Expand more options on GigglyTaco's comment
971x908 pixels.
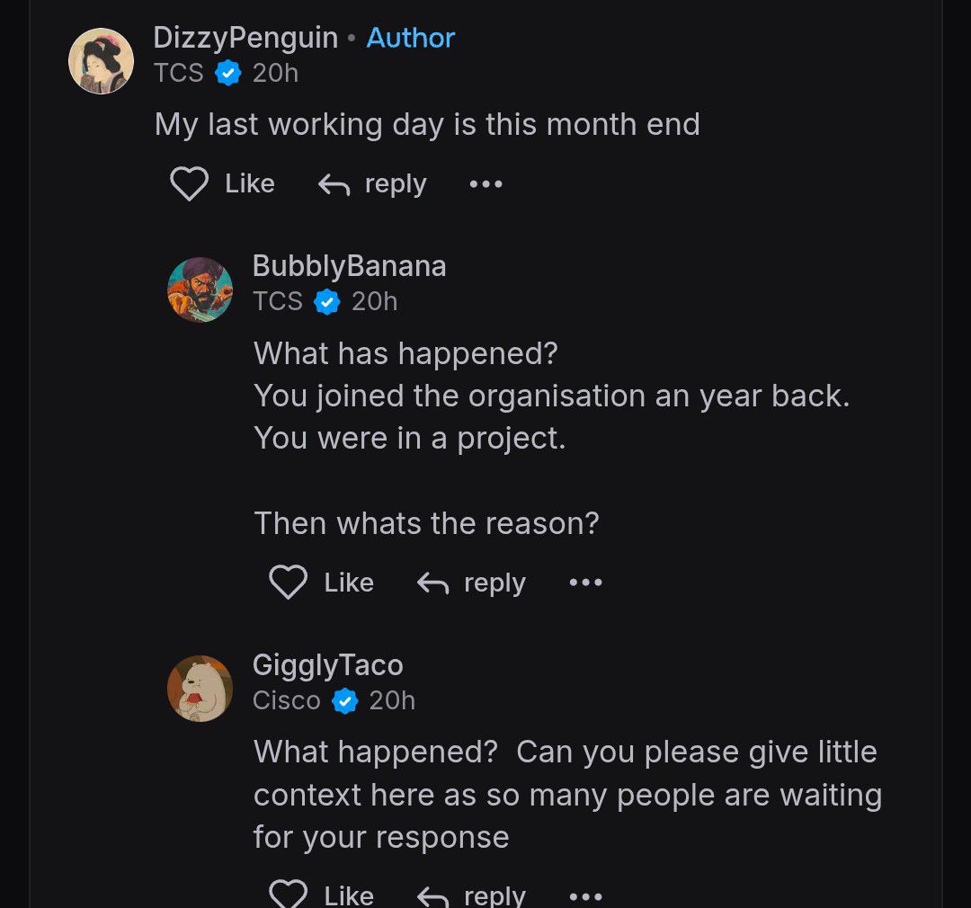point(585,895)
